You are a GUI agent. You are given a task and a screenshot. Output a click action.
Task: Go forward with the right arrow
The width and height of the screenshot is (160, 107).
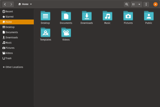[x=11, y=4]
